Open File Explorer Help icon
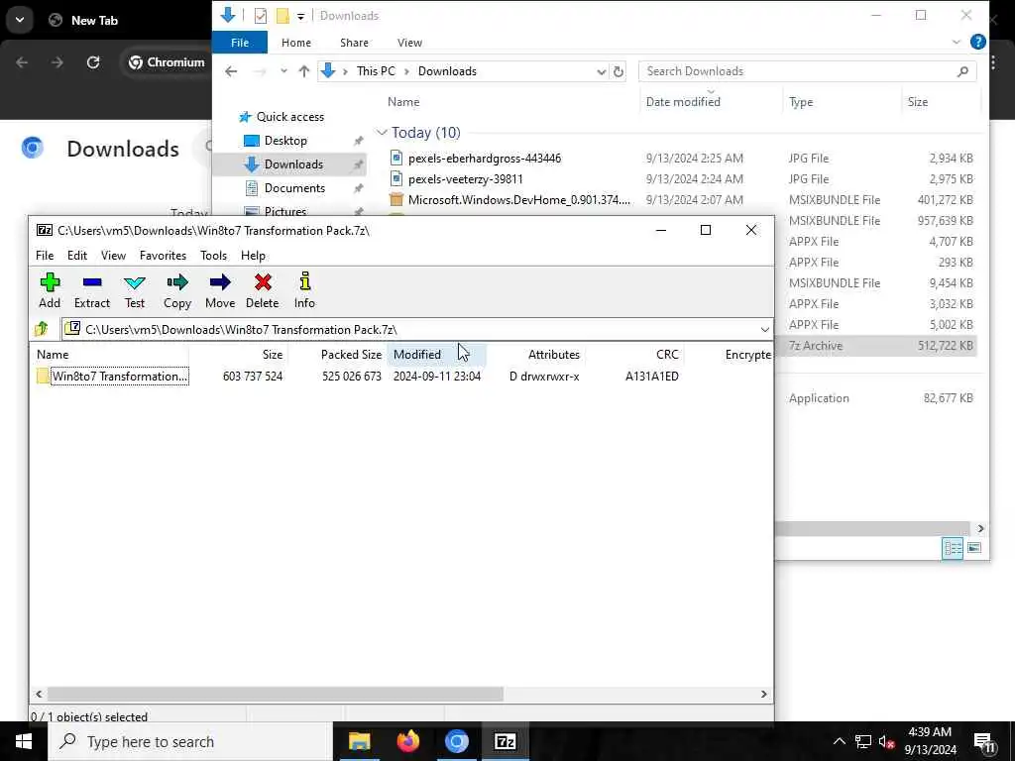Viewport: 1015px width, 761px height. (978, 42)
